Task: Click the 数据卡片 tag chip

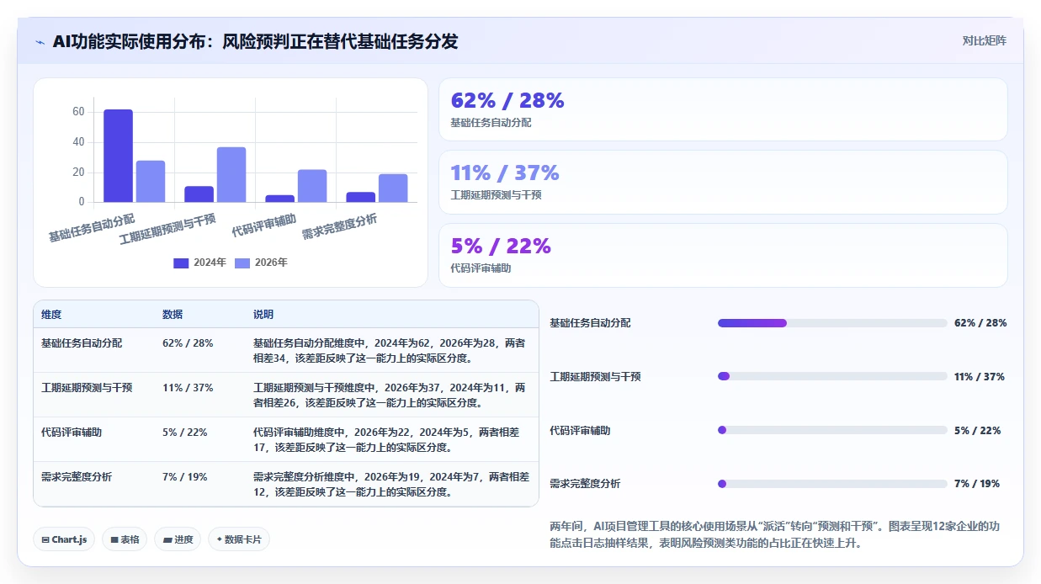Action: [239, 539]
